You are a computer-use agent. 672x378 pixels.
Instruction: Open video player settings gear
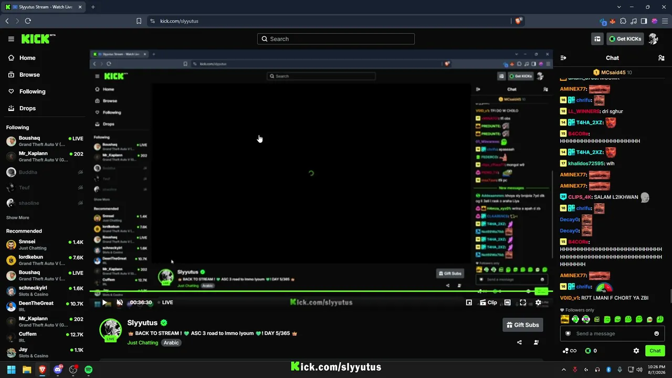tap(538, 302)
